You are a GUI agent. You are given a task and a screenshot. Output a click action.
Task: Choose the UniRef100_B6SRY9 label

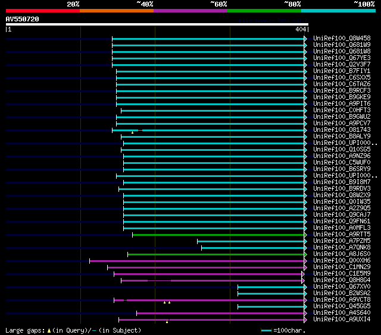(x=342, y=169)
